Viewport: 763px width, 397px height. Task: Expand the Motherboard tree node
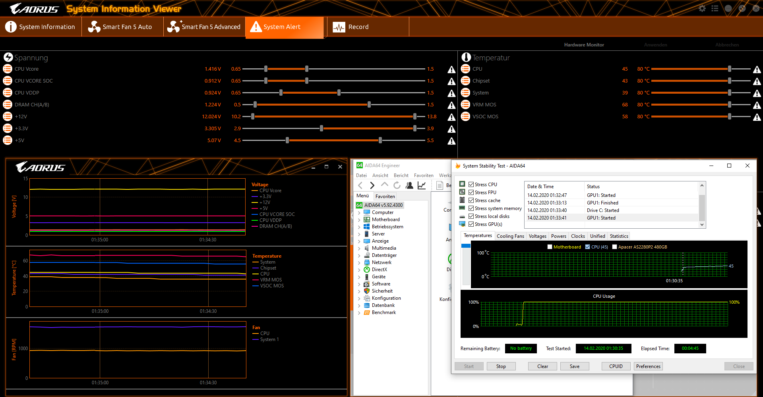359,220
